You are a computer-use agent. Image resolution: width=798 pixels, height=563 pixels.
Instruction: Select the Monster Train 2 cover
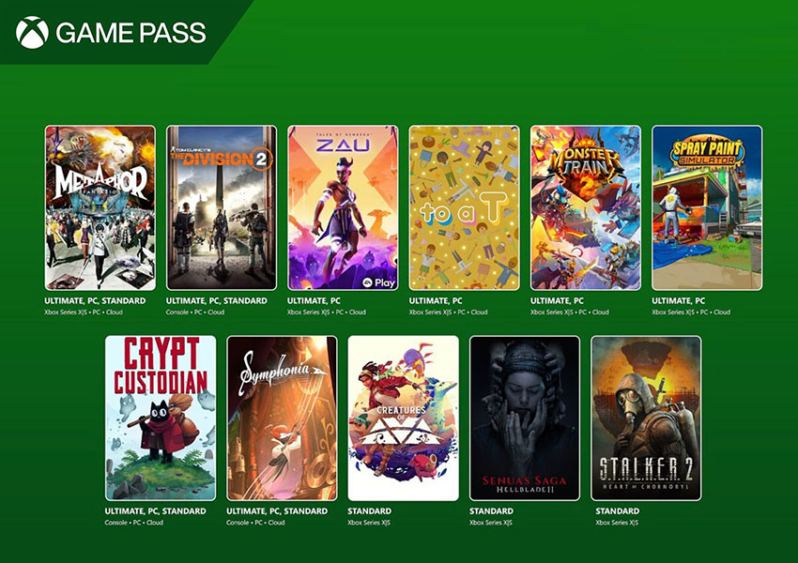click(x=586, y=208)
